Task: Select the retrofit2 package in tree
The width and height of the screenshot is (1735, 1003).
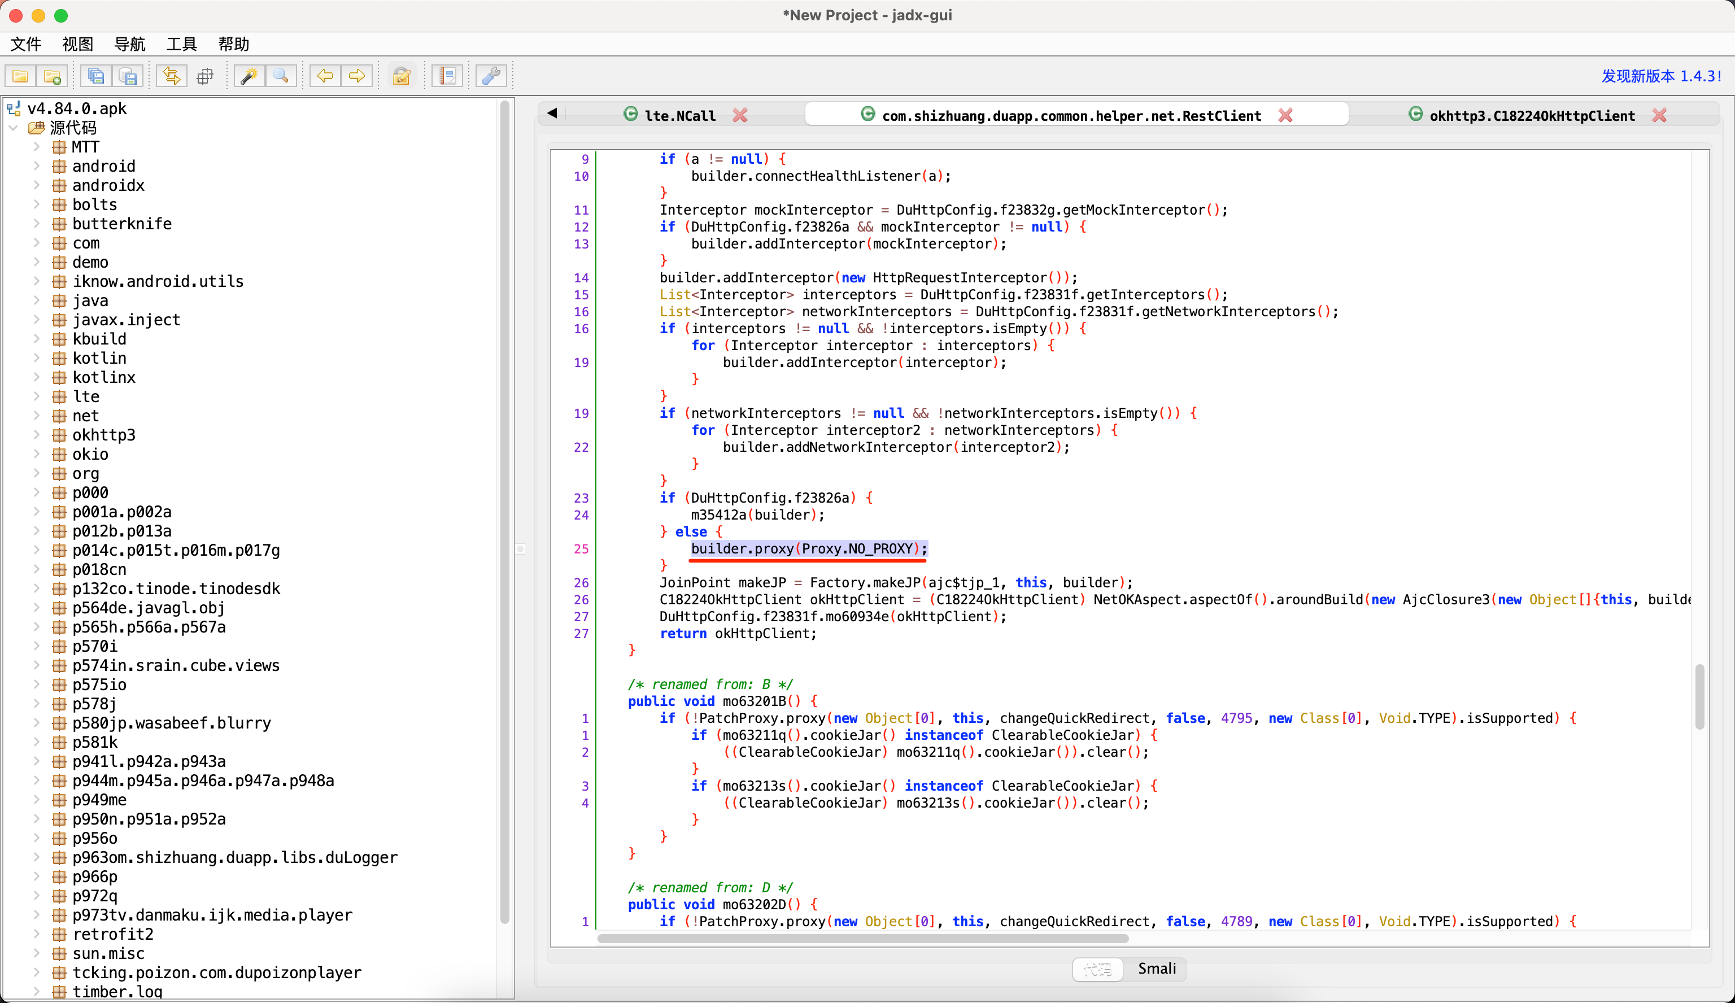Action: pos(112,934)
